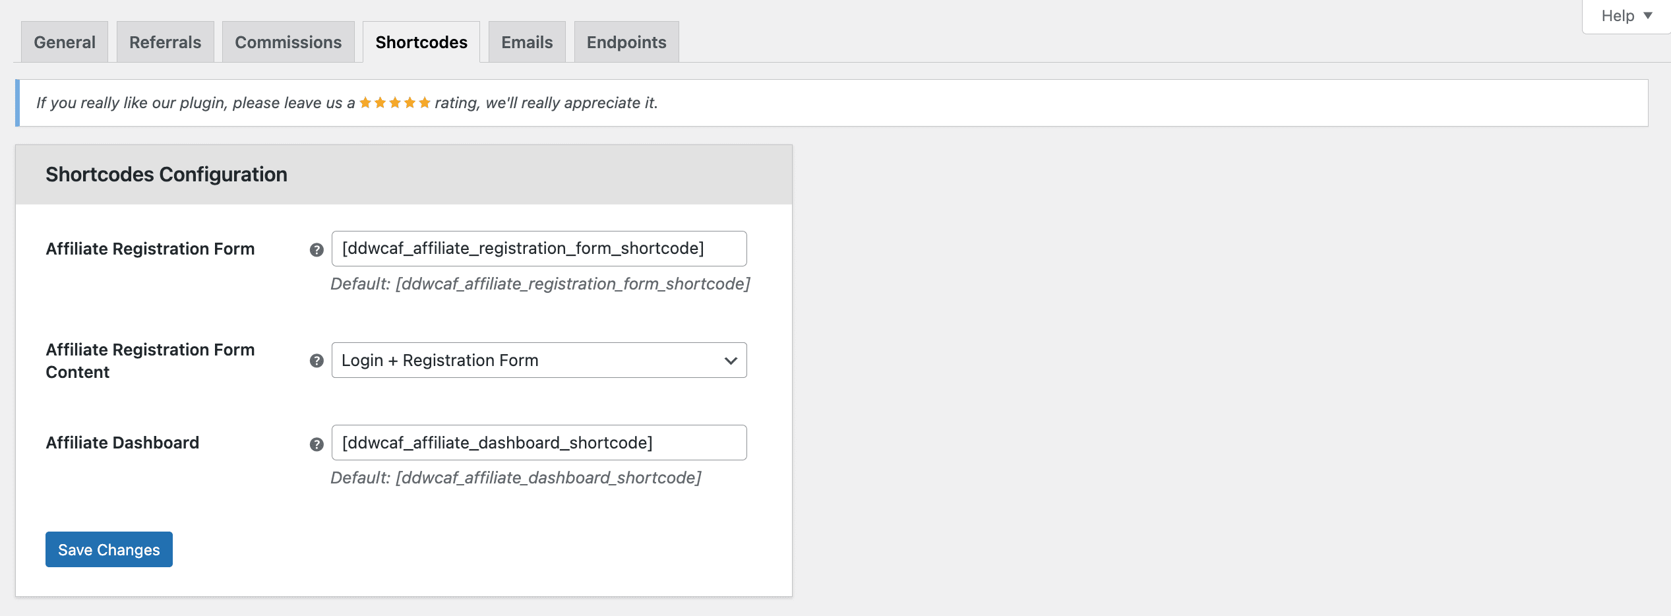Switch to the Endpoints tab
This screenshot has height=616, width=1671.
(x=626, y=42)
